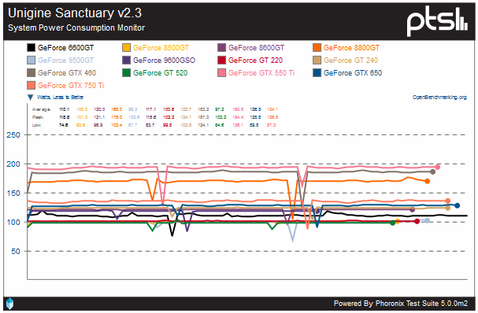478x313 pixels.
Task: Select the dark blue GeForce GTX 650 swatch
Action: [x=317, y=73]
